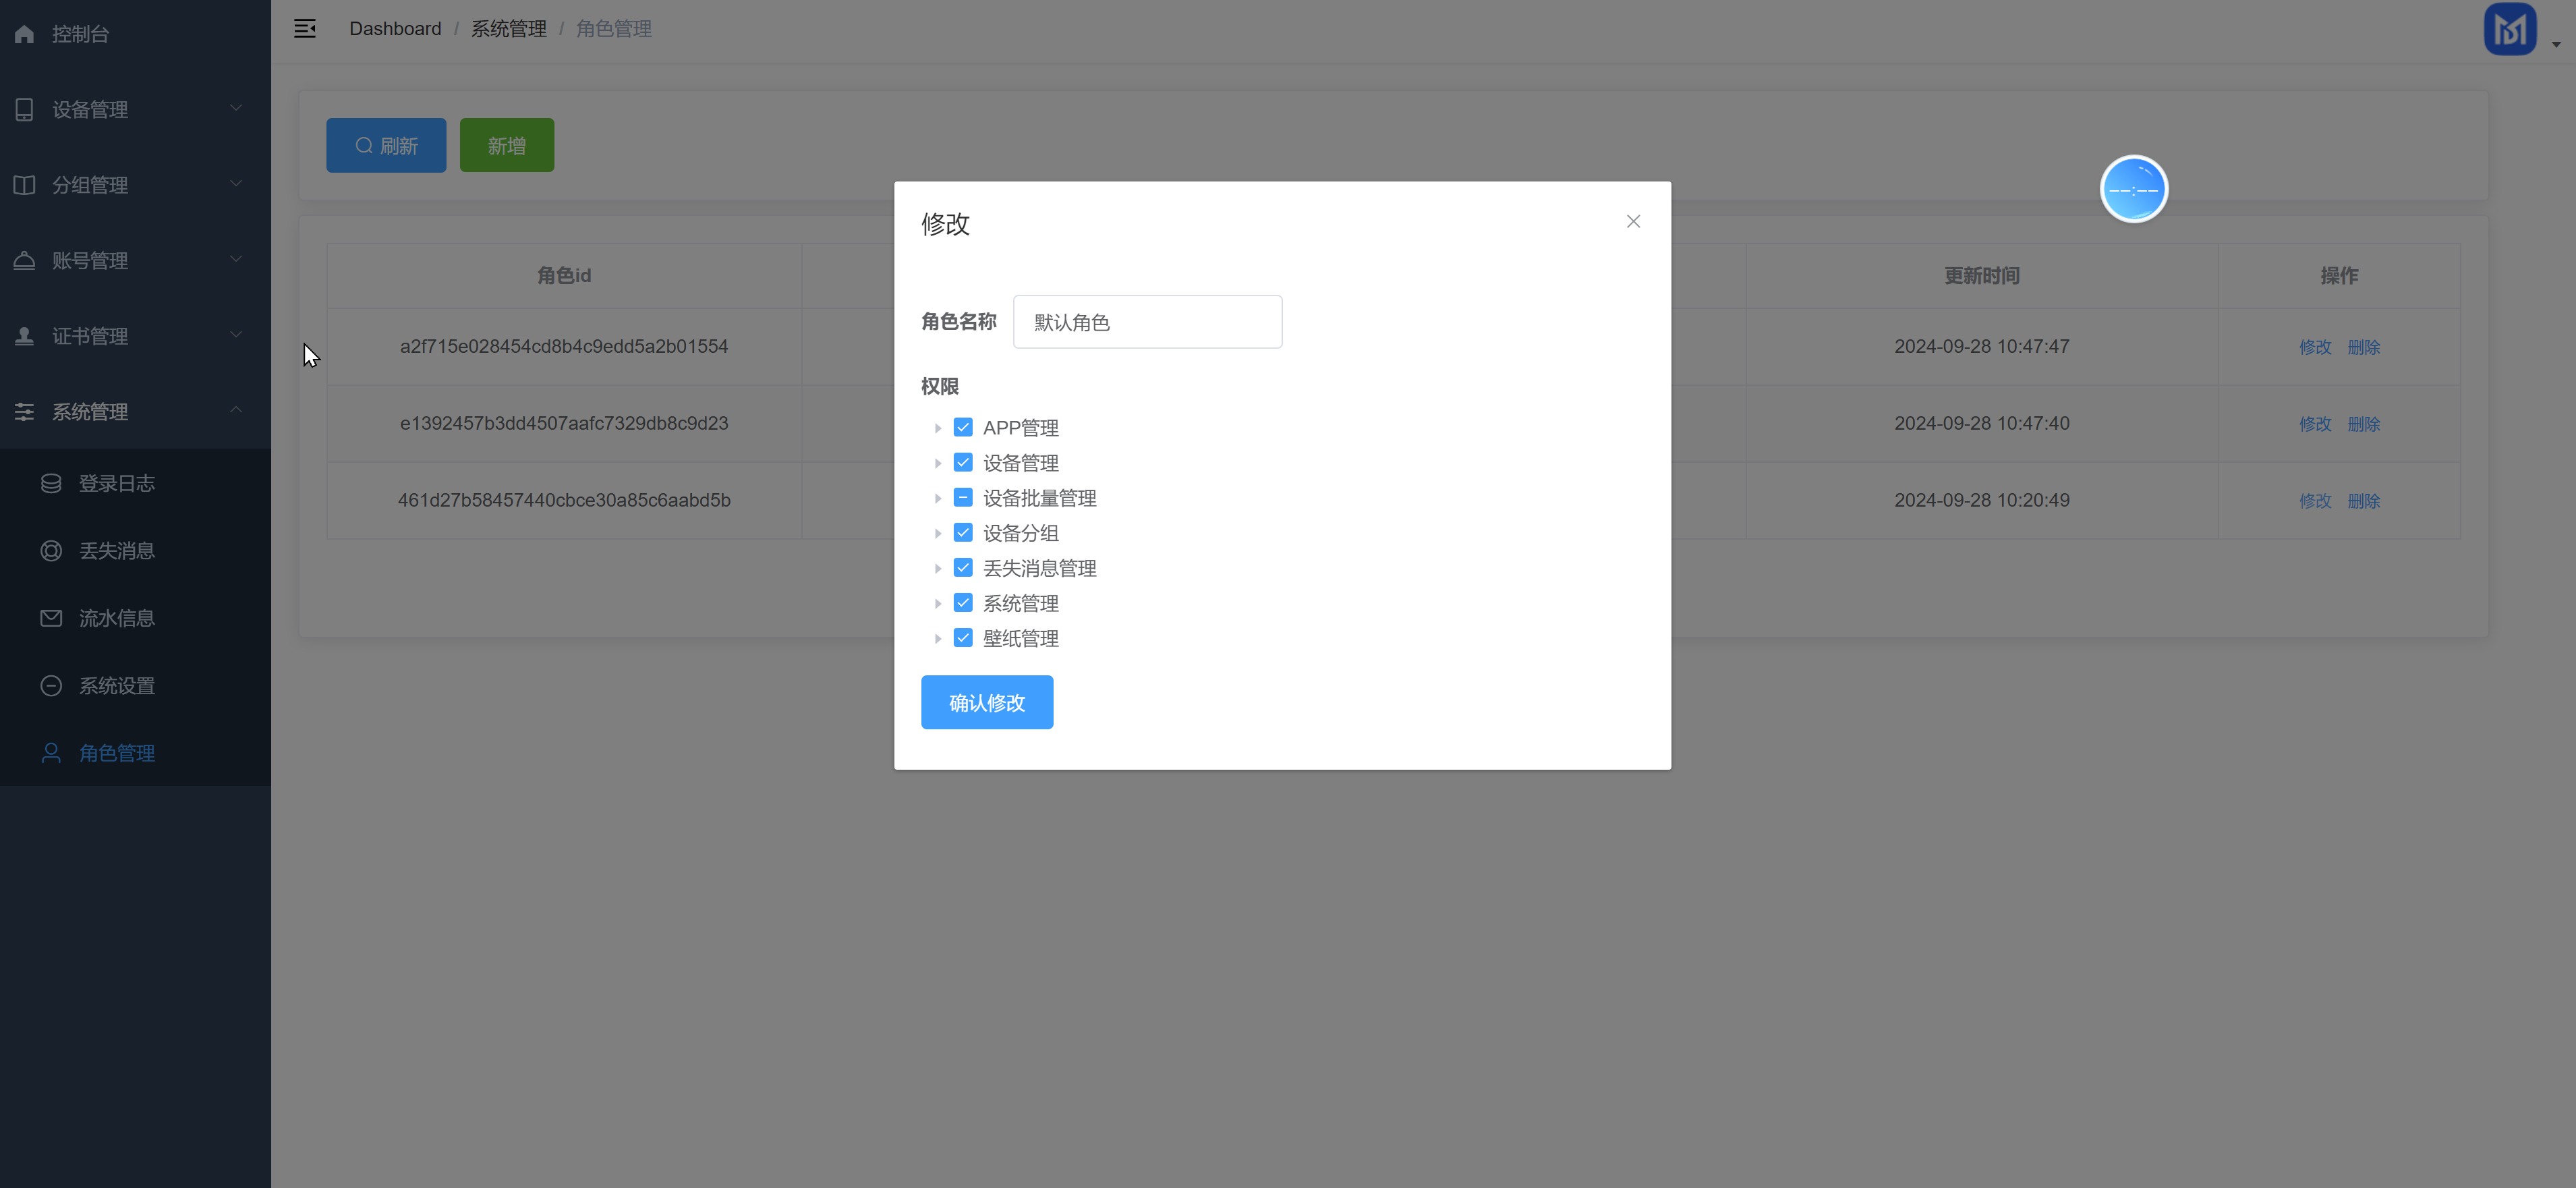The height and width of the screenshot is (1188, 2576).
Task: Expand 设备管理 sidebar chevron
Action: point(236,108)
